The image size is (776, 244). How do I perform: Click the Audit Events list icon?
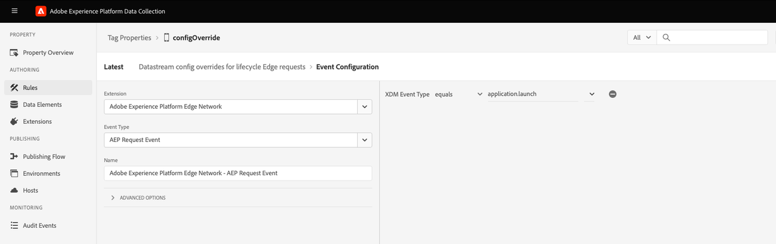(x=15, y=225)
